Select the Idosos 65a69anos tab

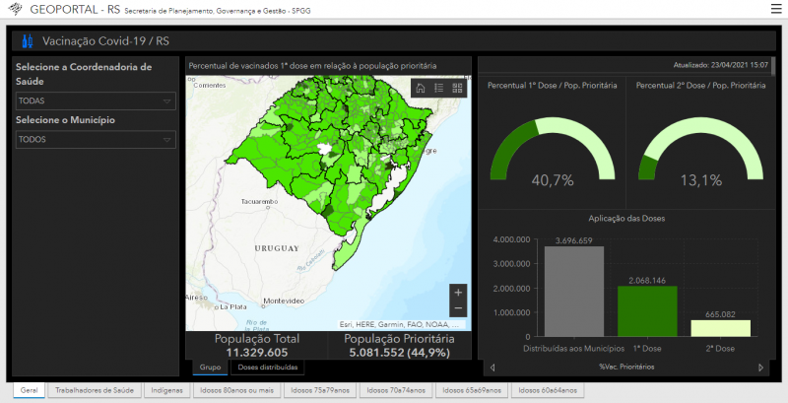[472, 390]
